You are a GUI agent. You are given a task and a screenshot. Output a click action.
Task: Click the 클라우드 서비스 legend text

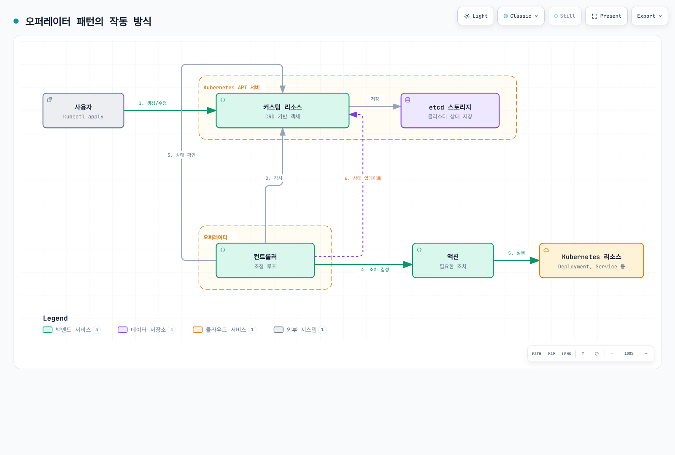[x=226, y=330]
